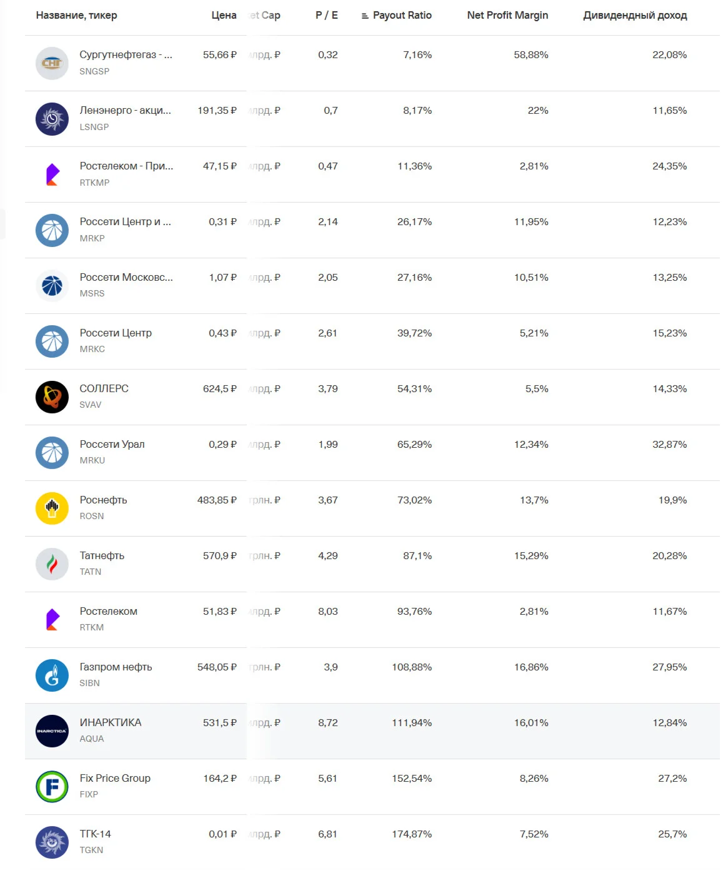Click the СОЛЛЕРС SVAV logo
The height and width of the screenshot is (870, 728).
(x=52, y=397)
